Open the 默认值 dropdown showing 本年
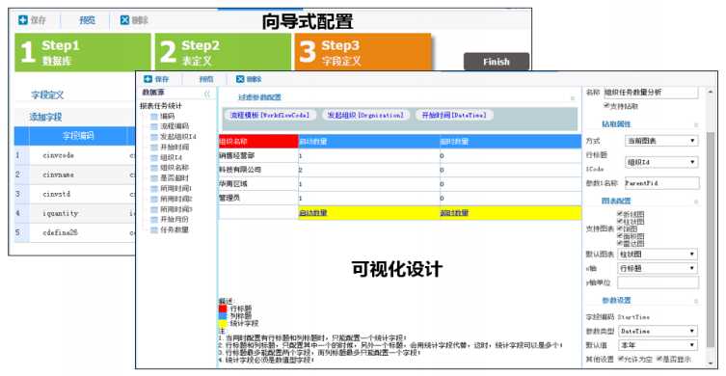This screenshot has width=726, height=376. pos(658,345)
